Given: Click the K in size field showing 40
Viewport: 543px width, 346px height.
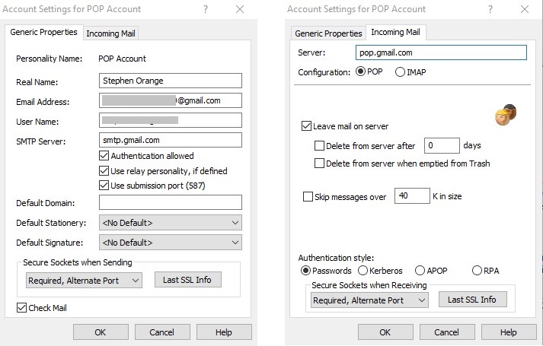Looking at the screenshot, I should click(412, 195).
